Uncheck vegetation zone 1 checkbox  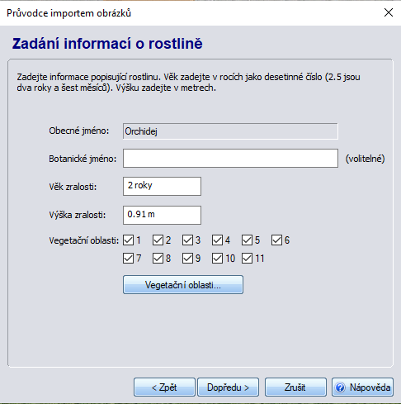(x=128, y=240)
